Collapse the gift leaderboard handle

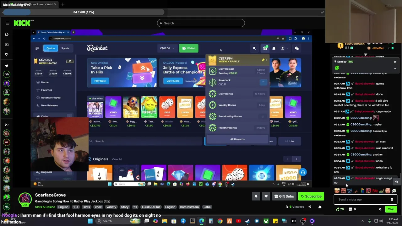pyautogui.click(x=365, y=54)
